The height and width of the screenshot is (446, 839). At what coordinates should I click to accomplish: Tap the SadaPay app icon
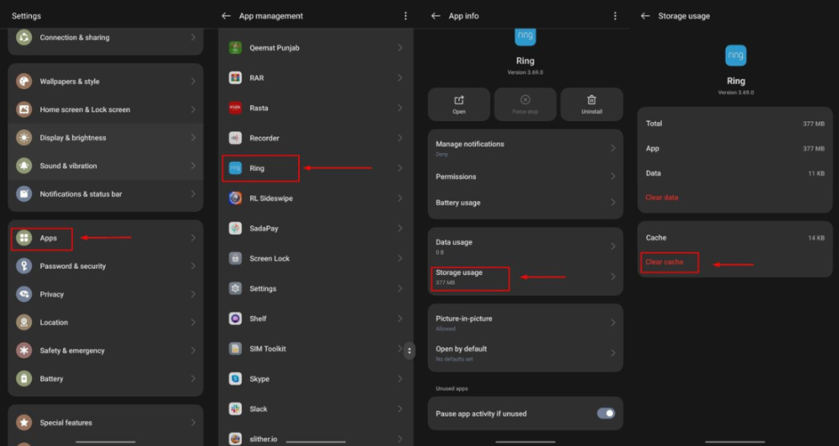[x=235, y=228]
